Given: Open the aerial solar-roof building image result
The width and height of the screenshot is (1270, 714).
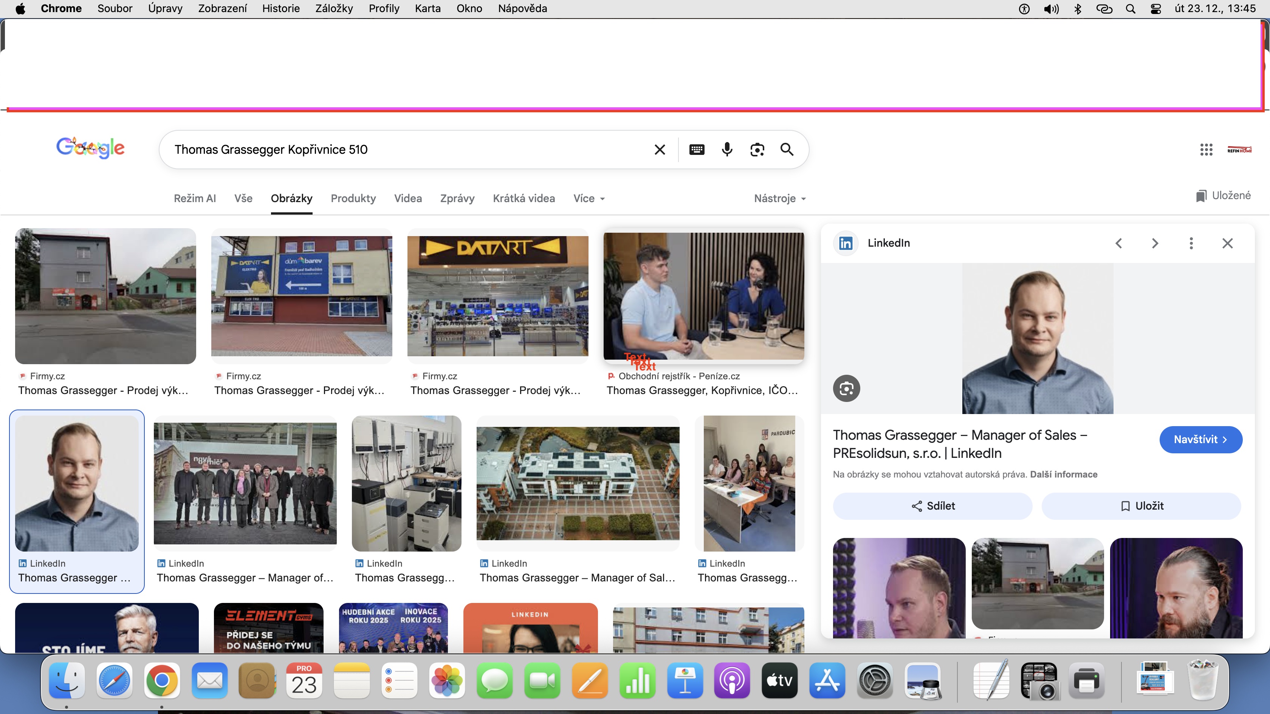Looking at the screenshot, I should tap(578, 484).
